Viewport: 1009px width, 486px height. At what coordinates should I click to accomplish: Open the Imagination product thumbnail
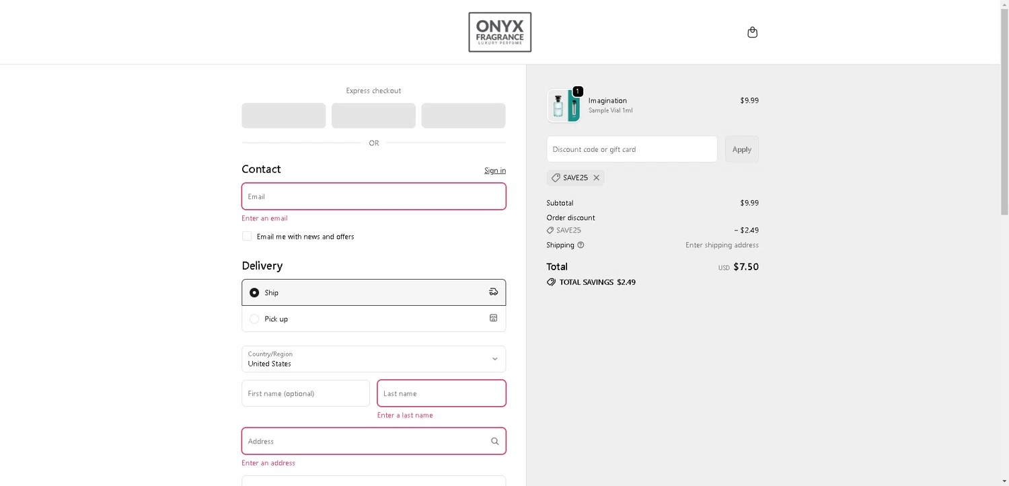click(563, 106)
